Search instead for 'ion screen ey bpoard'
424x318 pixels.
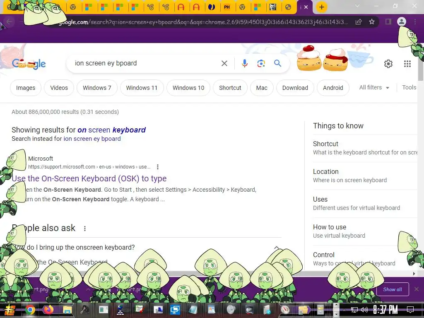point(92,139)
